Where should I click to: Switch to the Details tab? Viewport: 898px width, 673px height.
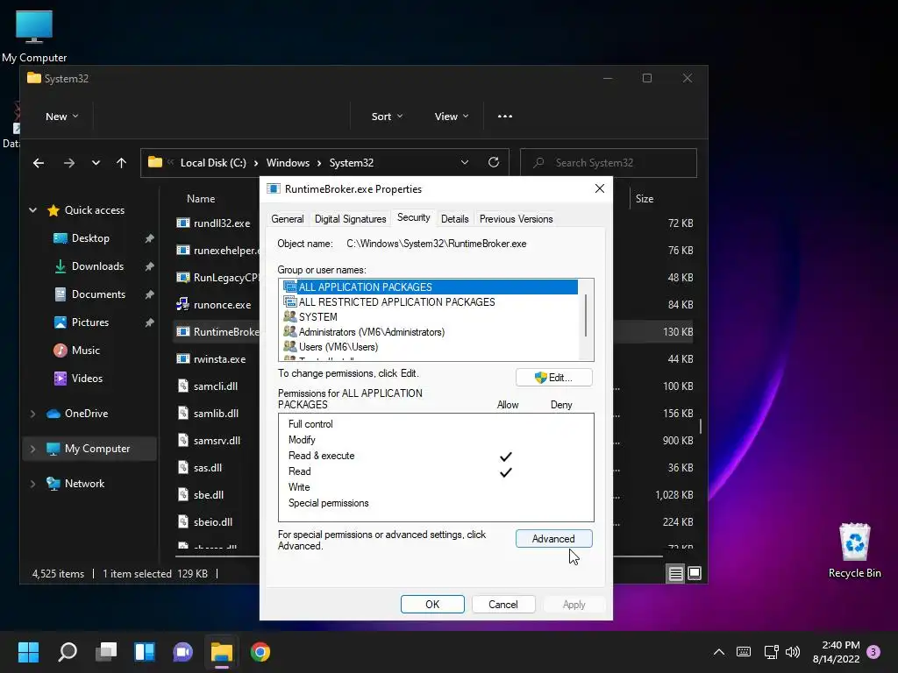pyautogui.click(x=455, y=218)
